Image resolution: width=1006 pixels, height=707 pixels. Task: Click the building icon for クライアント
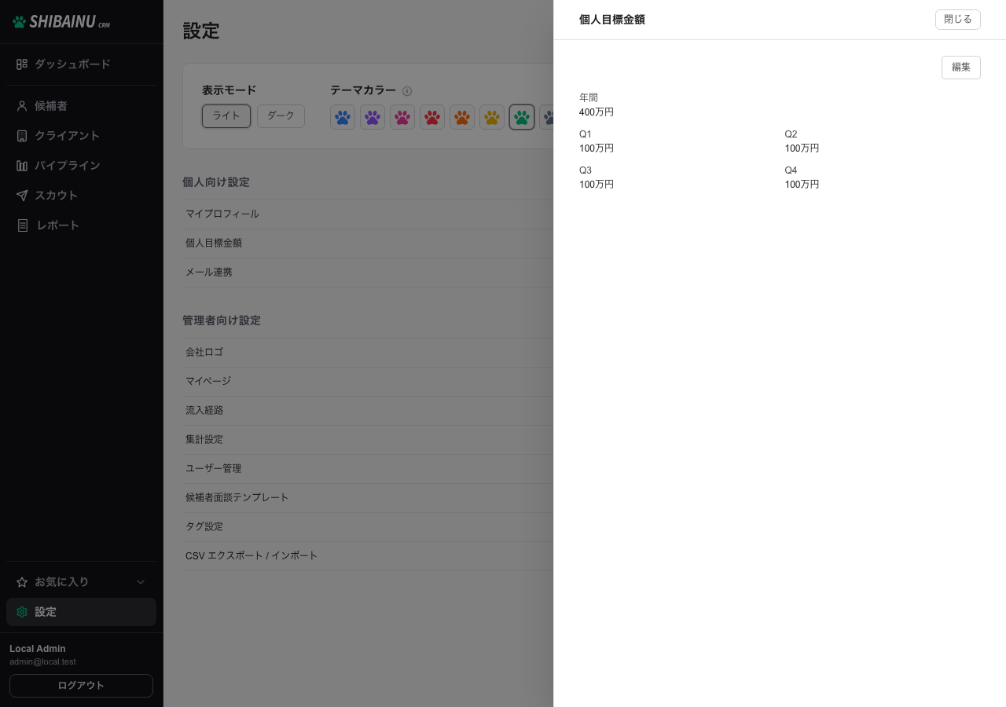click(x=22, y=136)
